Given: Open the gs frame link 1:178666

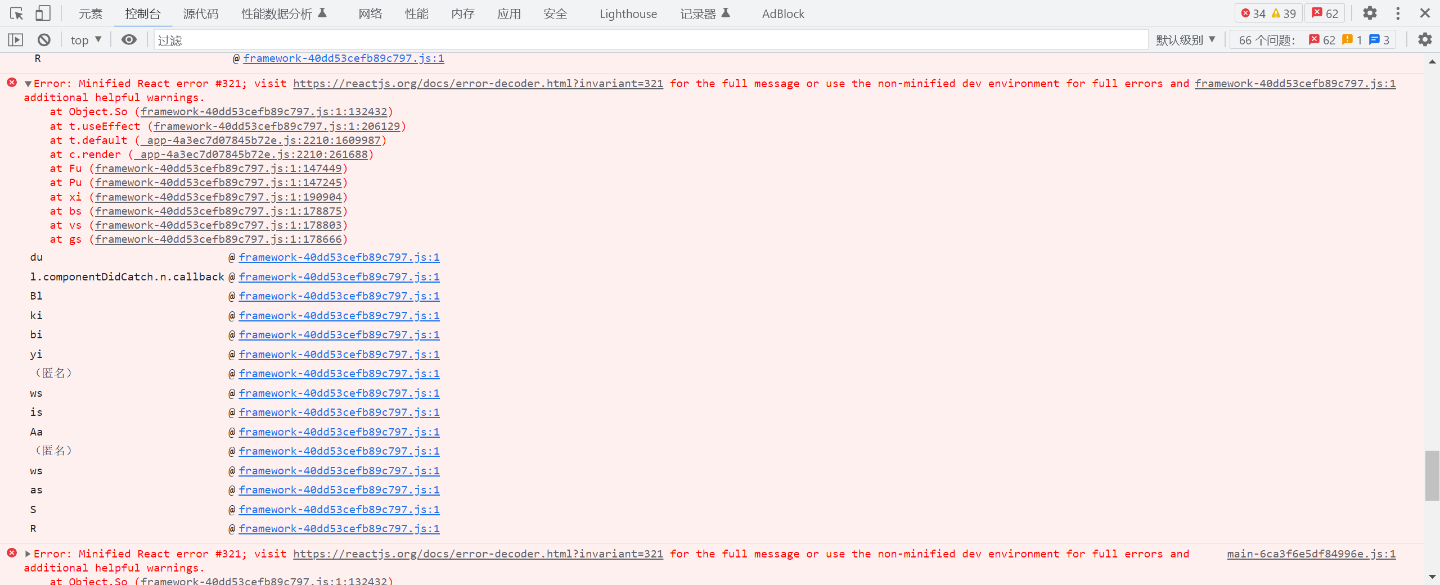Looking at the screenshot, I should point(218,239).
